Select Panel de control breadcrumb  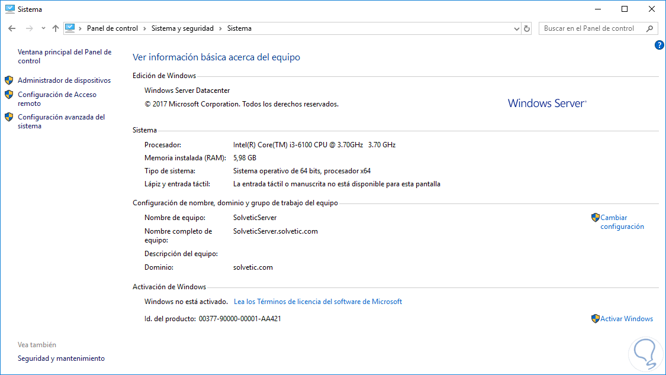point(112,28)
